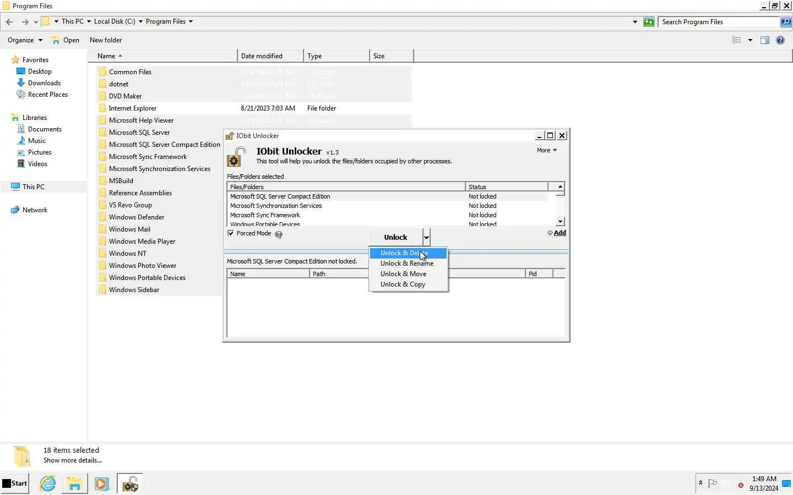The height and width of the screenshot is (495, 793).
Task: Click the IObit Unlocker padlock logo
Action: (236, 157)
